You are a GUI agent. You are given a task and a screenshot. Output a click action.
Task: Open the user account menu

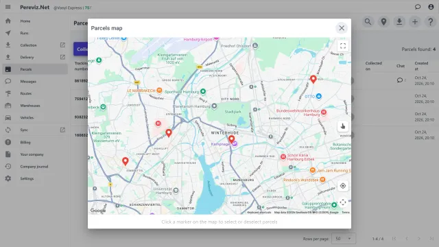431,7
